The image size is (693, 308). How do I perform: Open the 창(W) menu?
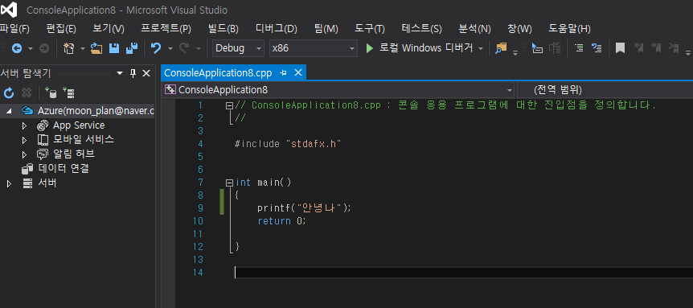click(519, 29)
